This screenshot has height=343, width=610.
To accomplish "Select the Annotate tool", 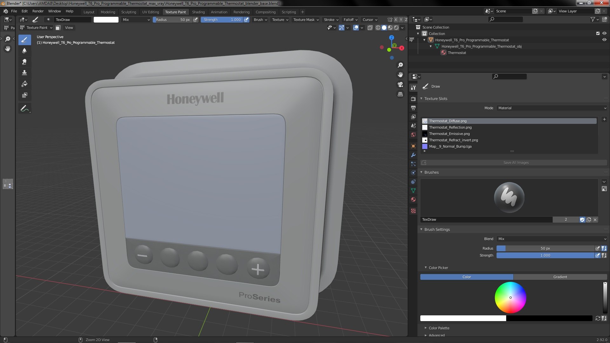I will tap(24, 109).
